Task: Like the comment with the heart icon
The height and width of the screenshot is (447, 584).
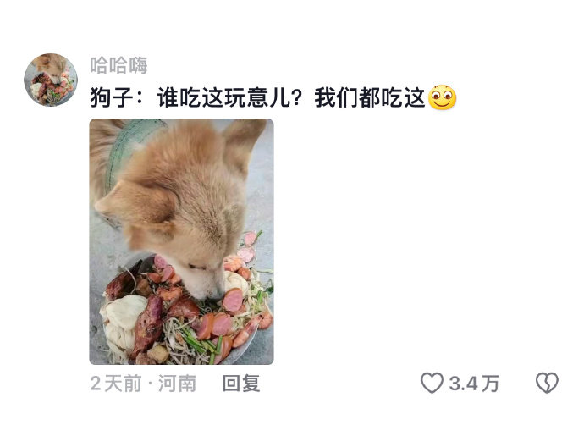Action: click(x=432, y=383)
